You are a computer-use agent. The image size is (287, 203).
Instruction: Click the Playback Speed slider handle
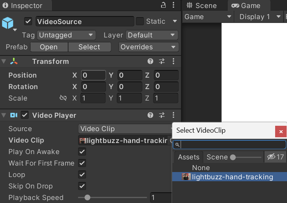[x=87, y=198]
